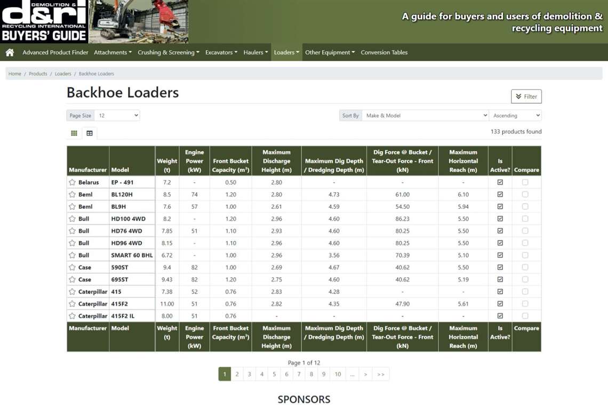Viewport: 608px width, 405px height.
Task: Open the demolition excavator banner photo
Action: [x=139, y=21]
